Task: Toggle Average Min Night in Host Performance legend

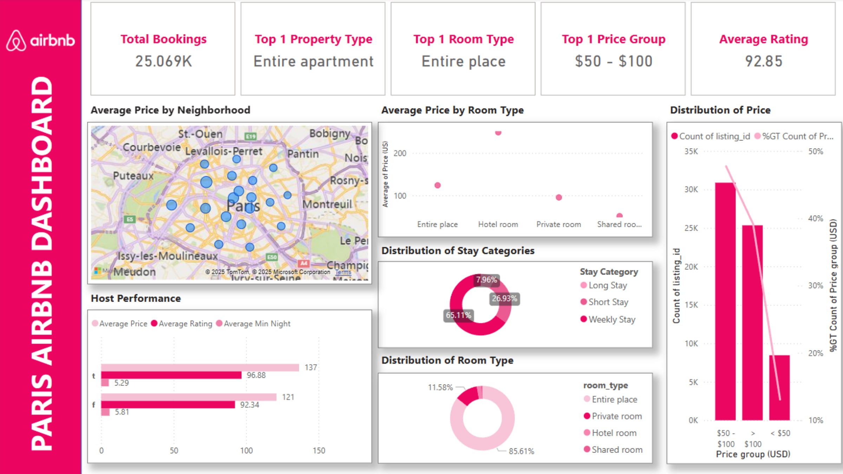Action: (x=257, y=323)
